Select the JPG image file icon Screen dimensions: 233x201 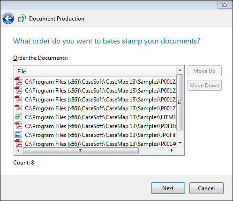point(18,135)
